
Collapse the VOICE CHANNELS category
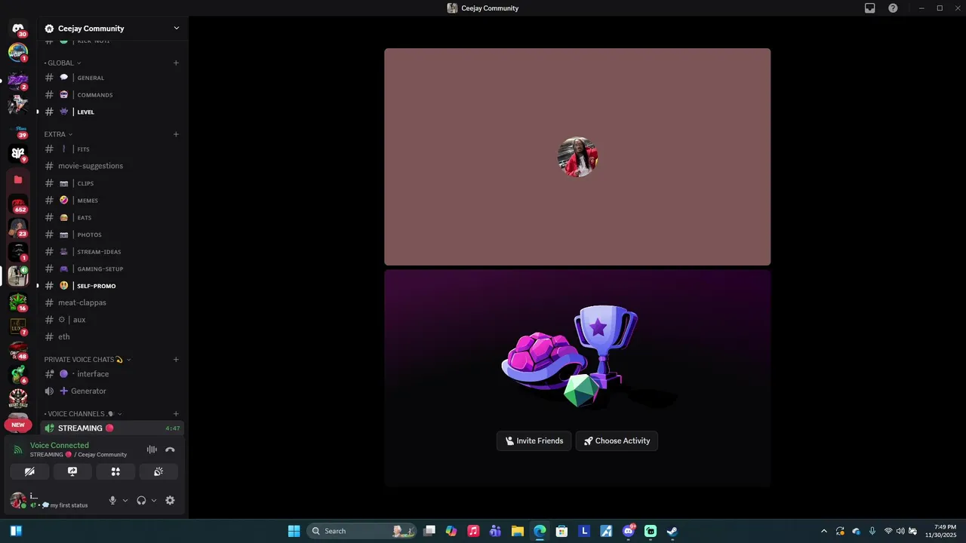click(83, 413)
